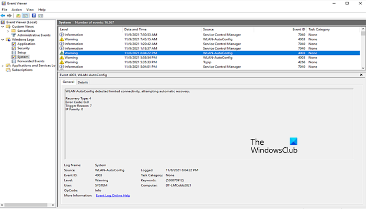Collapse the Custom Views tree node
This screenshot has width=366, height=209.
point(3,27)
